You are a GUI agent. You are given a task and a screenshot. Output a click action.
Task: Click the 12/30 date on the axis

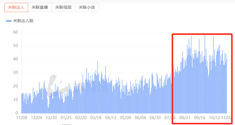(51, 118)
